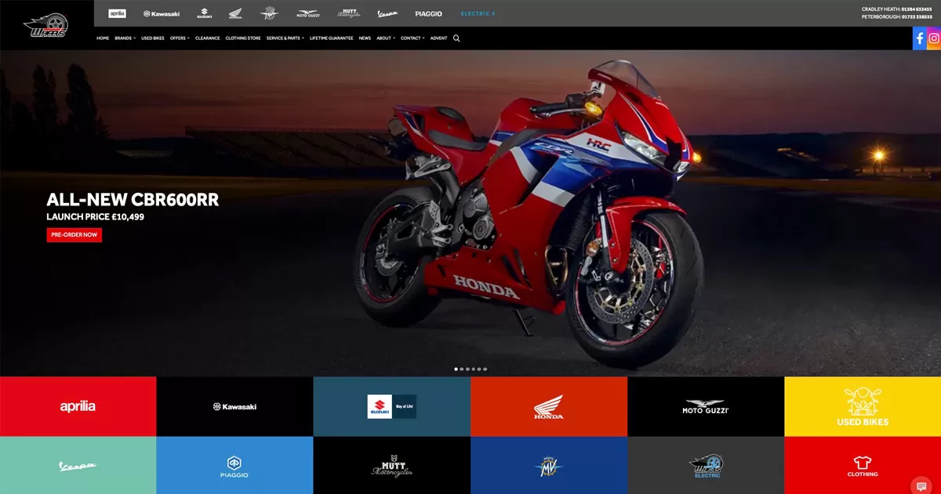The height and width of the screenshot is (494, 941).
Task: Expand the Brands dropdown menu
Action: click(125, 38)
